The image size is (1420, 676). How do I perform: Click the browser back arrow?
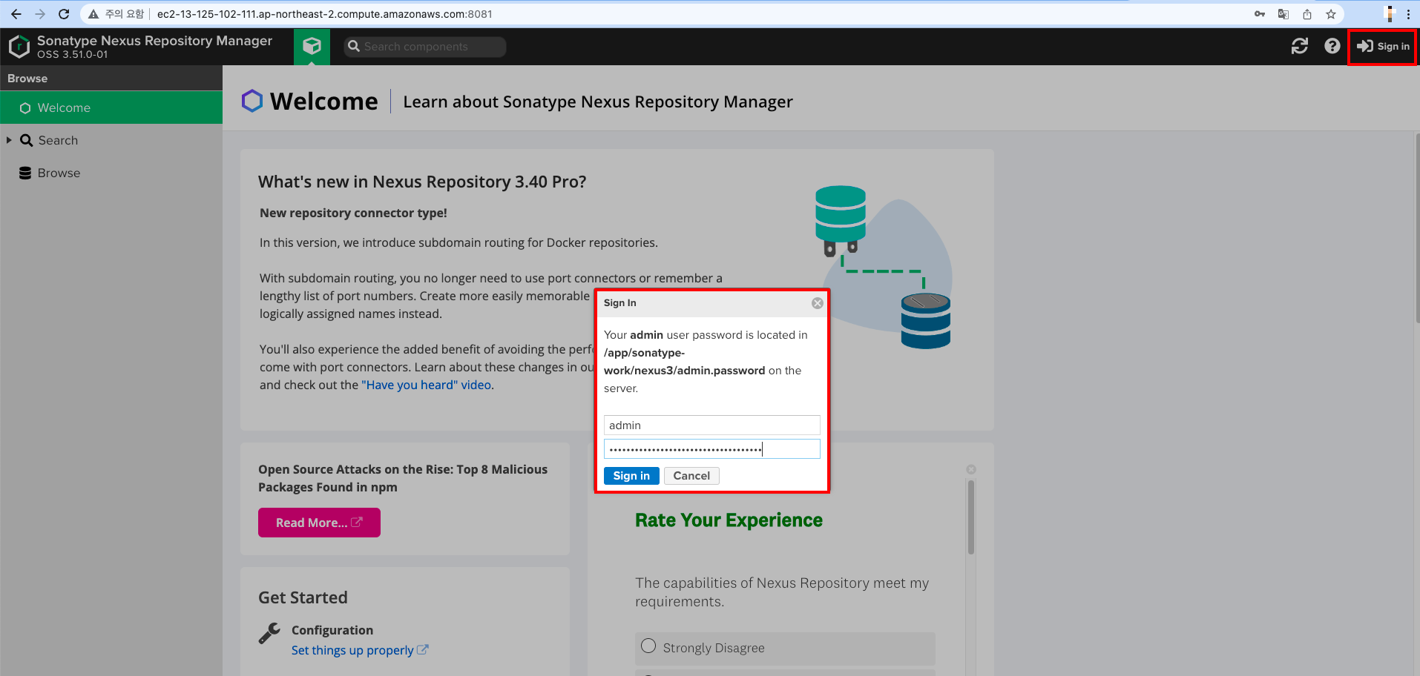(16, 14)
